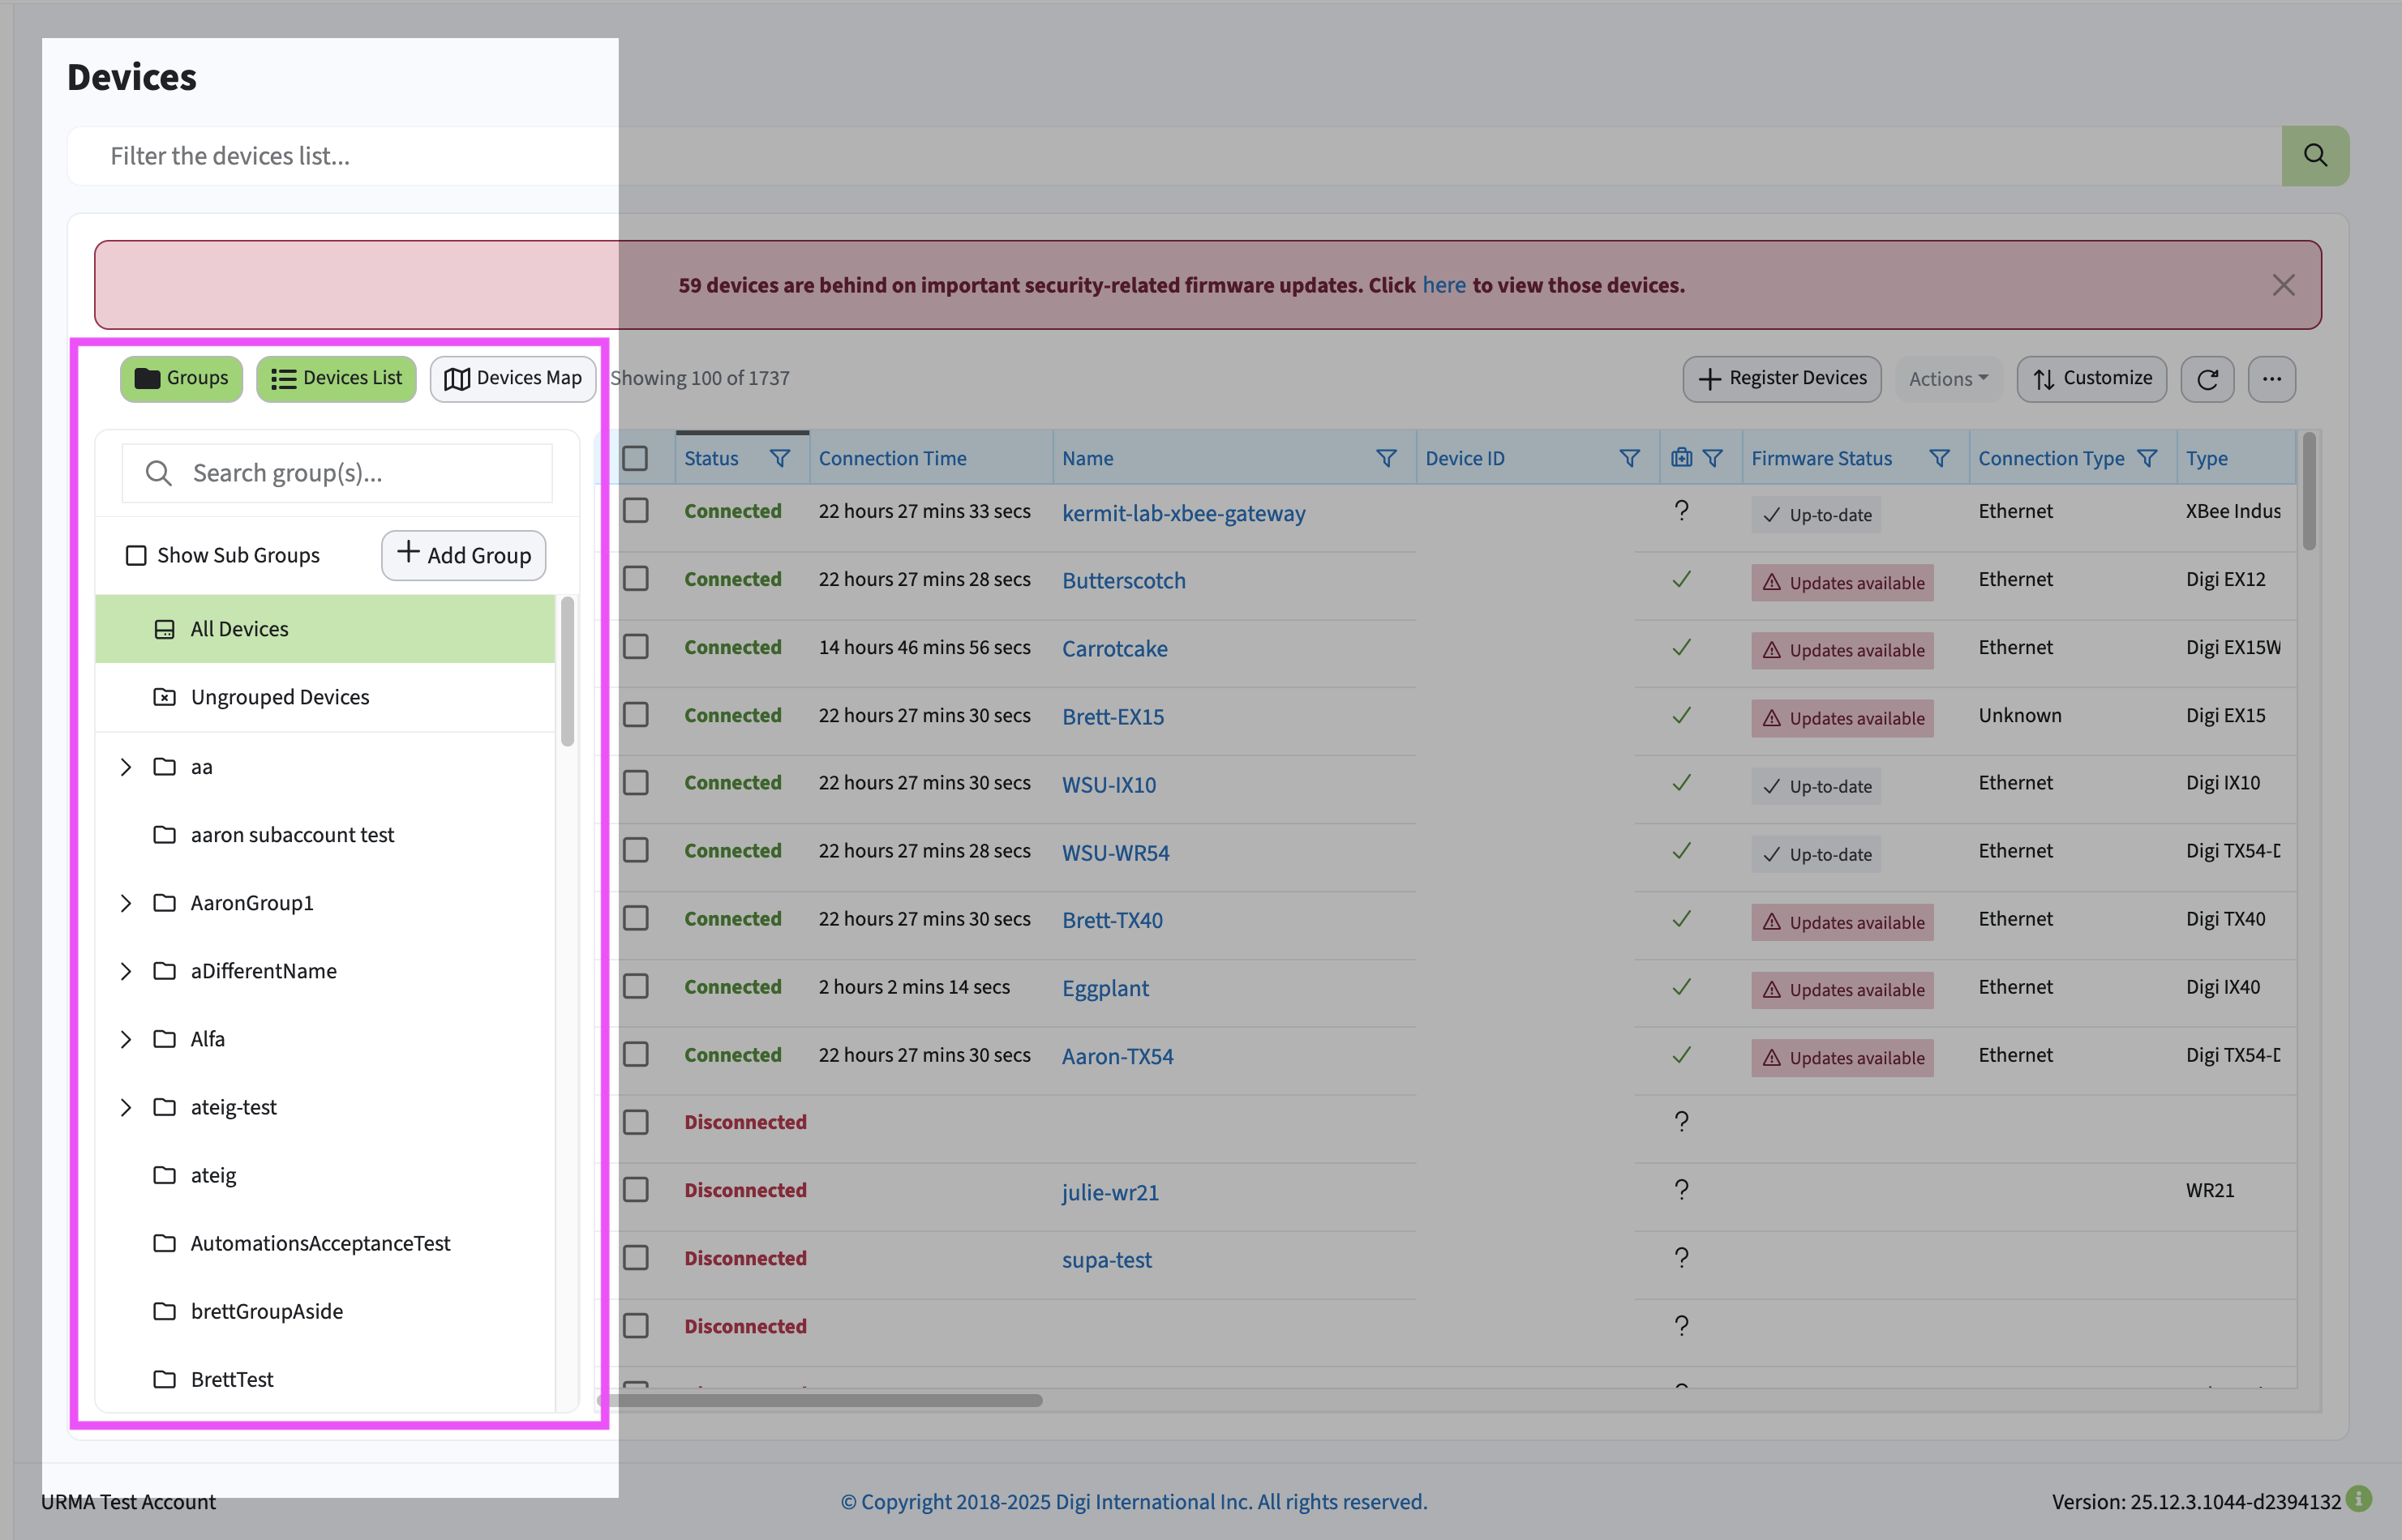The image size is (2402, 1540).
Task: Open the kermit-lab-xbee-gateway device link
Action: click(x=1182, y=513)
